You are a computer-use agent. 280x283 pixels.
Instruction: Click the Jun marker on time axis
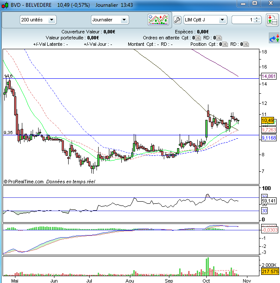click(54, 281)
